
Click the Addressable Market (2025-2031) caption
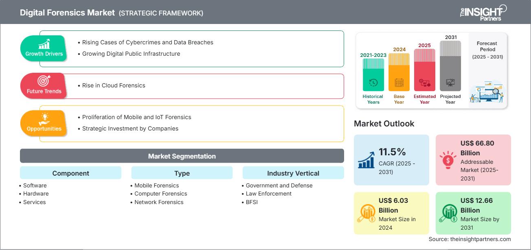click(x=480, y=170)
